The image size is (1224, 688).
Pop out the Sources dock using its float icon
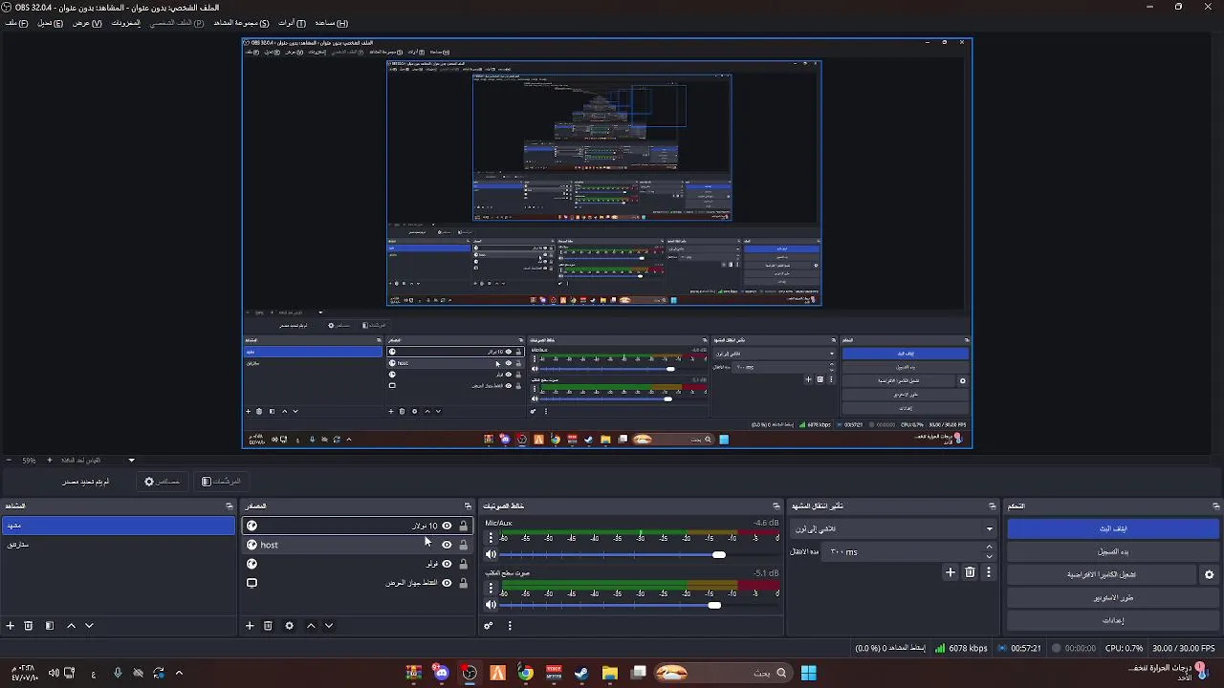(x=468, y=505)
